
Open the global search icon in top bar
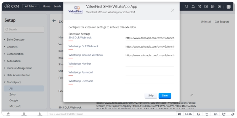[187, 6]
